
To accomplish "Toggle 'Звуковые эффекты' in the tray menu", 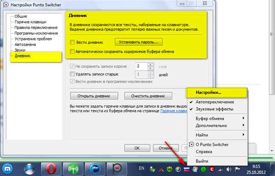I will point(217,109).
